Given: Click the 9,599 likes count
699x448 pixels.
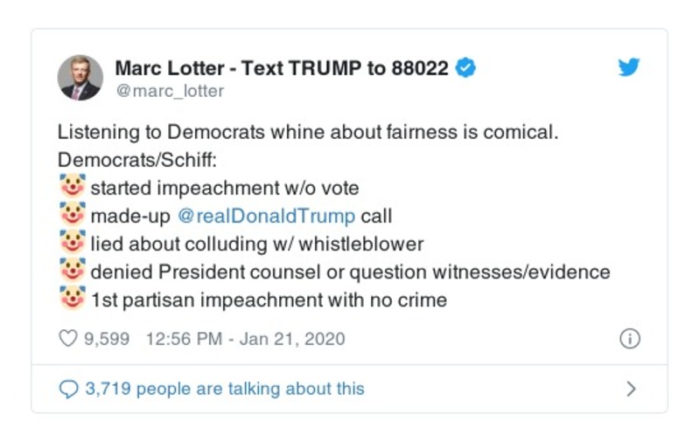Looking at the screenshot, I should click(x=107, y=339).
